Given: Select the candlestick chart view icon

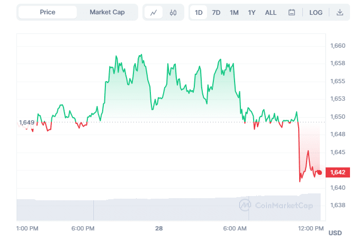Looking at the screenshot, I should tap(173, 12).
